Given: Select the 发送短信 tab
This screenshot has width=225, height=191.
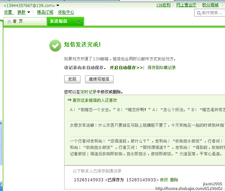Looking at the screenshot, I should [65, 22].
